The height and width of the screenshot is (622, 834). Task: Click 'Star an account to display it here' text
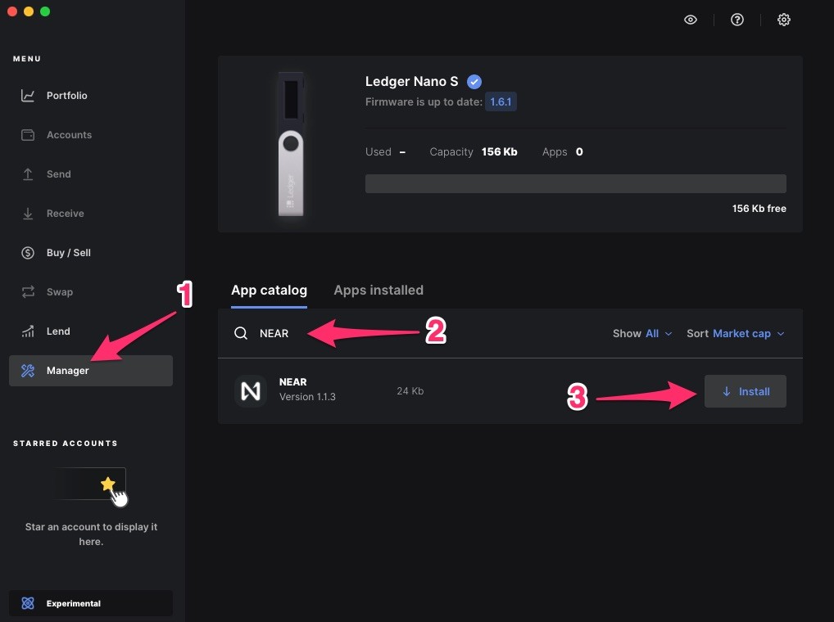coord(91,534)
